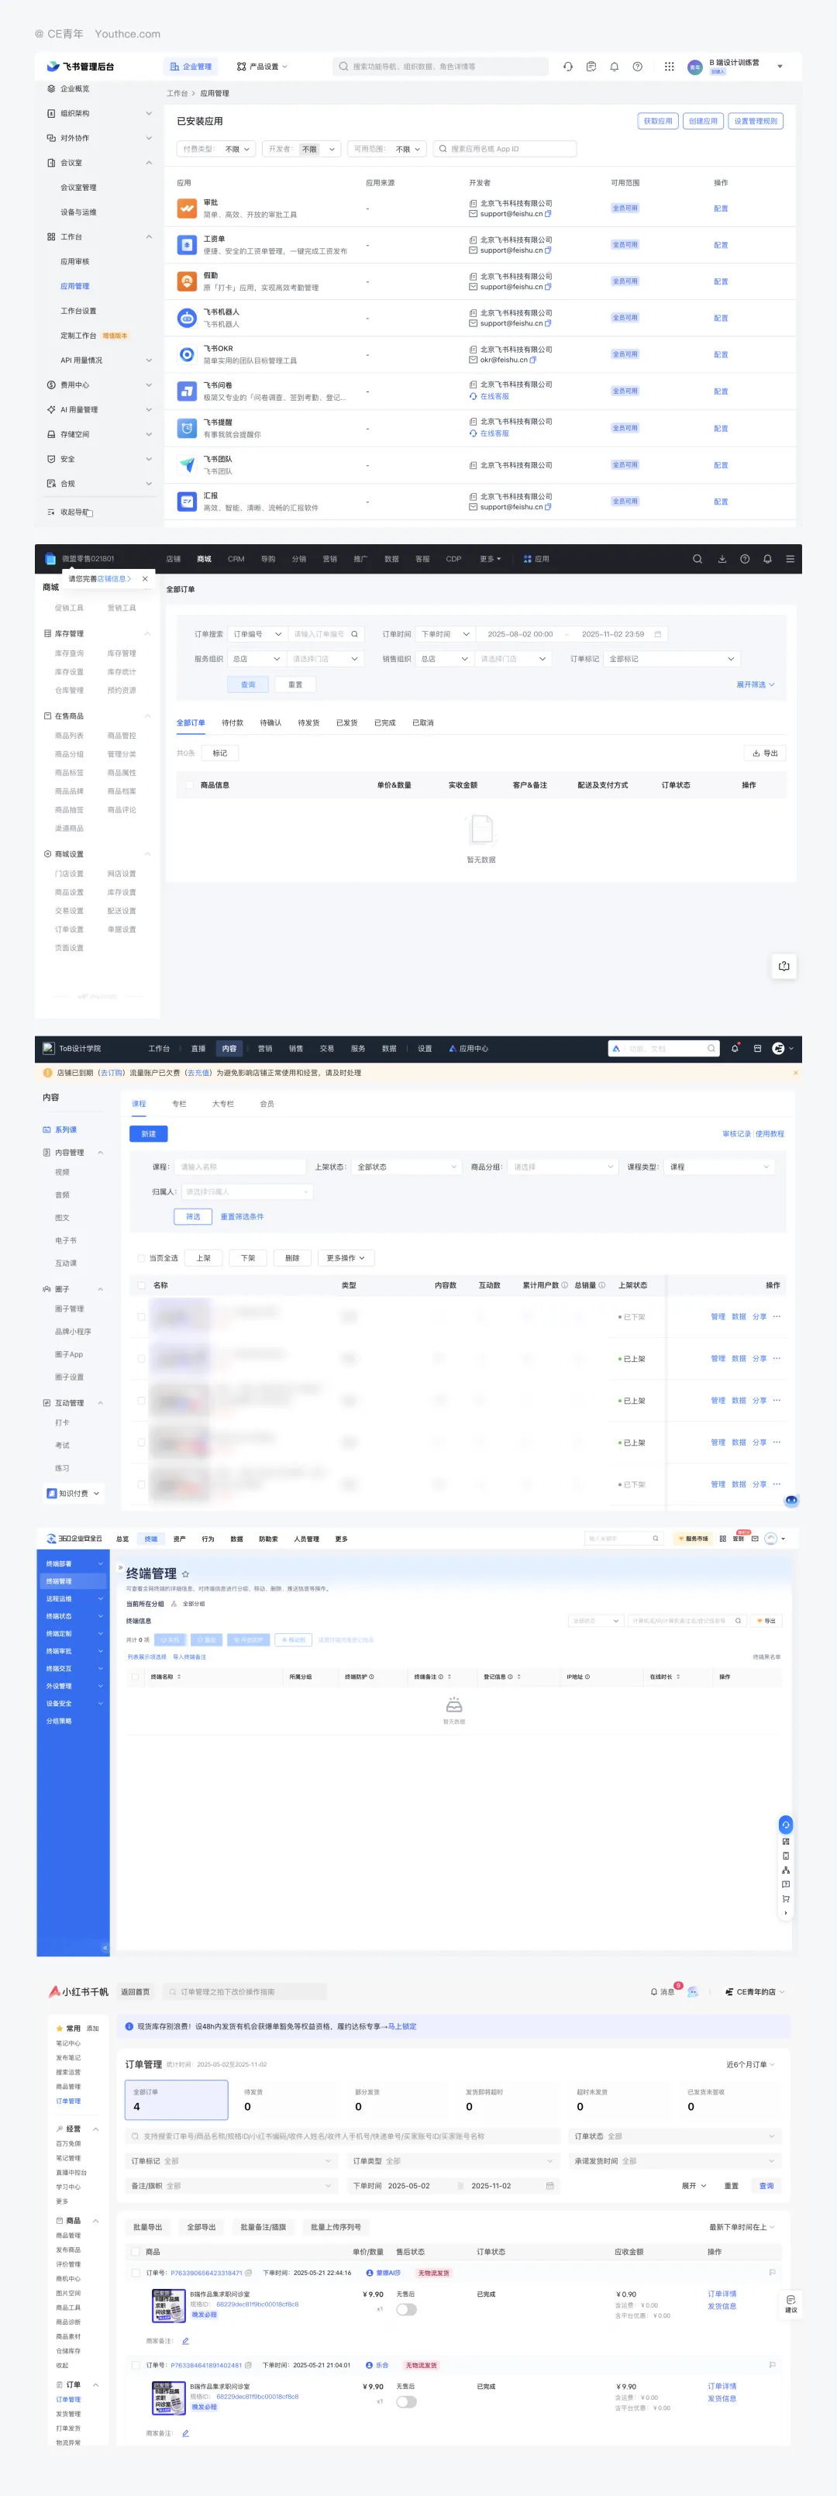The height and width of the screenshot is (2496, 837).
Task: Click the 审批 approval app icon
Action: pos(187,209)
